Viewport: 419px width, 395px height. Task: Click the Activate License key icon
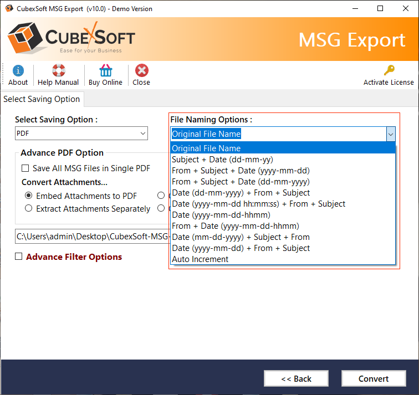[389, 70]
